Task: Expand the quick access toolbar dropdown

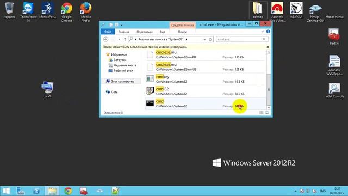Action: [x=121, y=24]
